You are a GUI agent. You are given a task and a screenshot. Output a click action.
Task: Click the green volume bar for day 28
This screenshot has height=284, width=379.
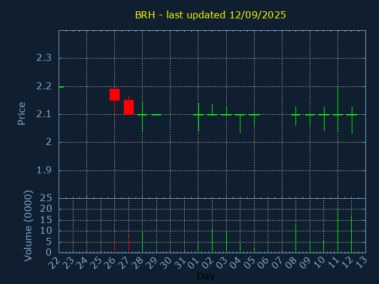[142, 242]
